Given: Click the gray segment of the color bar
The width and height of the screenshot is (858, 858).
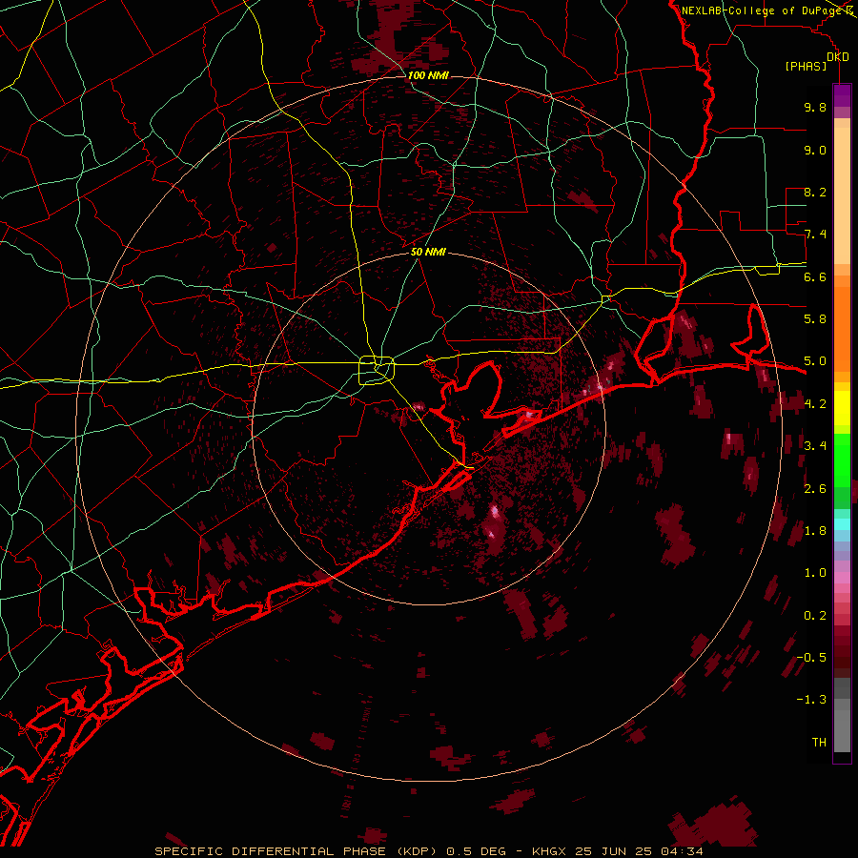Looking at the screenshot, I should (842, 714).
